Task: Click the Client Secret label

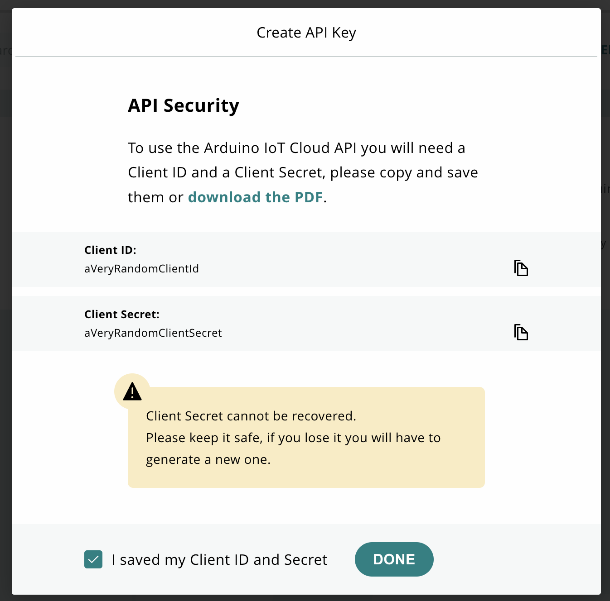Action: coord(122,315)
